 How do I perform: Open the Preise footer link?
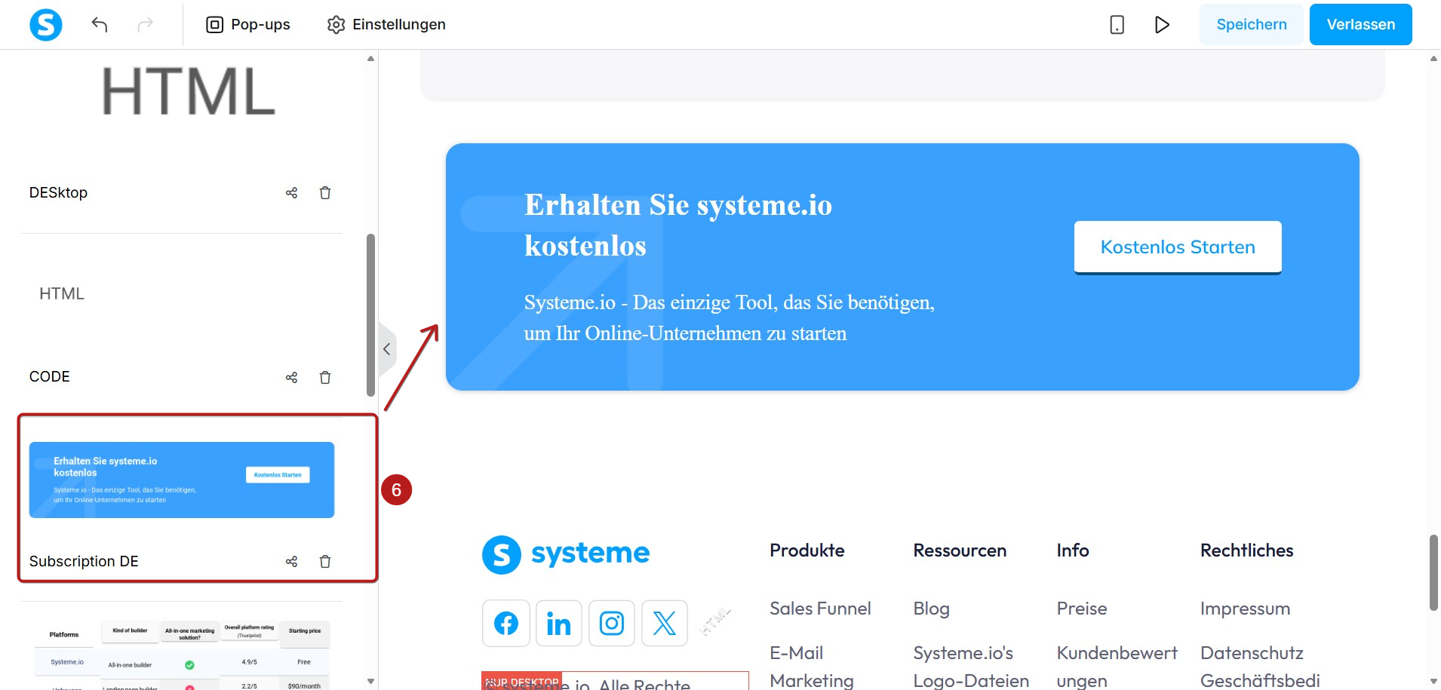tap(1082, 609)
